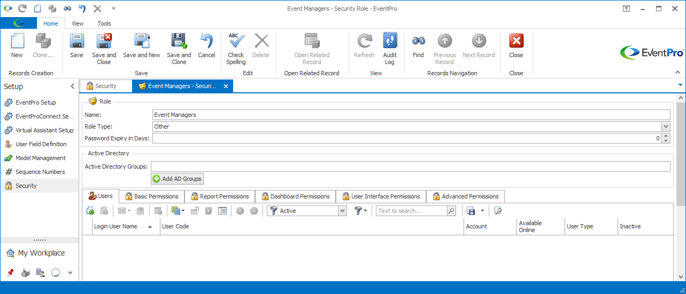Increase Password Expiry days value
The height and width of the screenshot is (294, 686).
(x=666, y=136)
